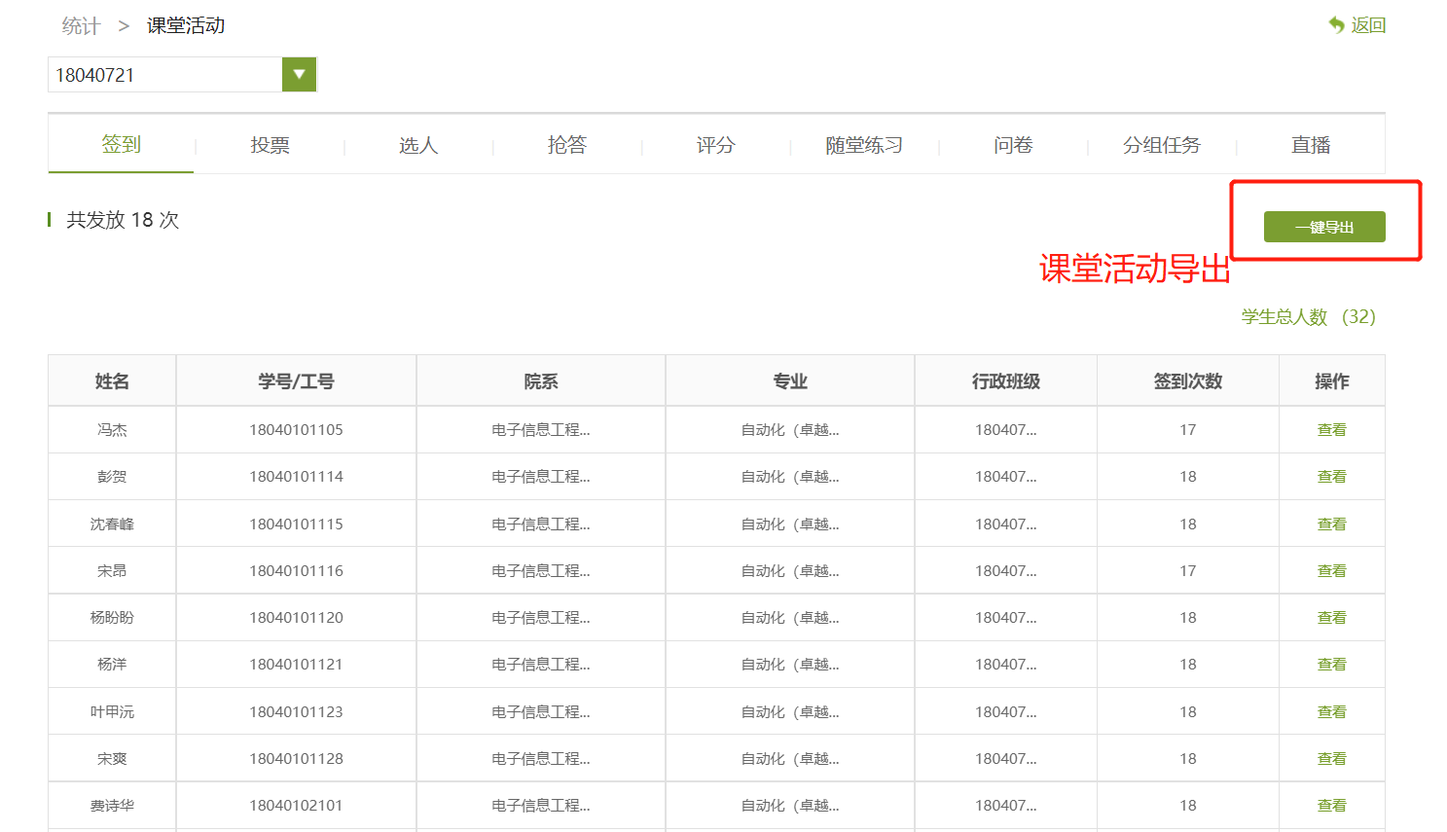Click the green return arrow icon
Screen dimensions: 1447x832
point(1337,25)
